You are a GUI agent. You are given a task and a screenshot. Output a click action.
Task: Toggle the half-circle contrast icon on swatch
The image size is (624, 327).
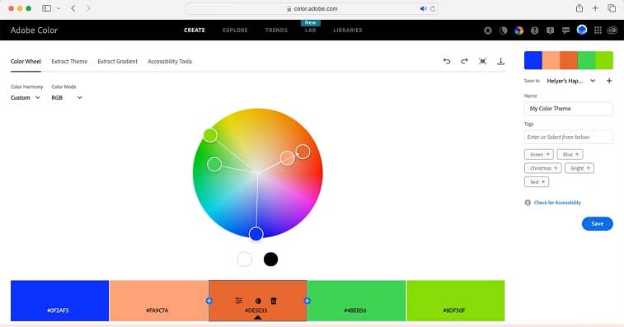click(258, 301)
